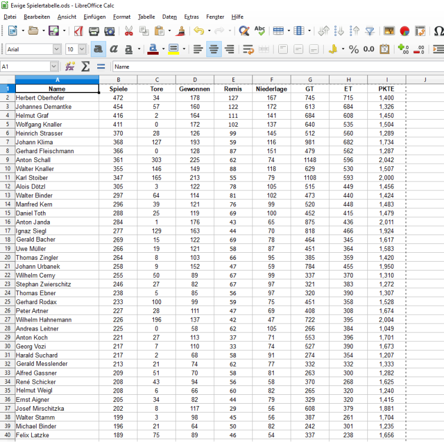Viewport: 444px width, 442px height.
Task: Toggle bold formatting
Action: tap(98, 49)
